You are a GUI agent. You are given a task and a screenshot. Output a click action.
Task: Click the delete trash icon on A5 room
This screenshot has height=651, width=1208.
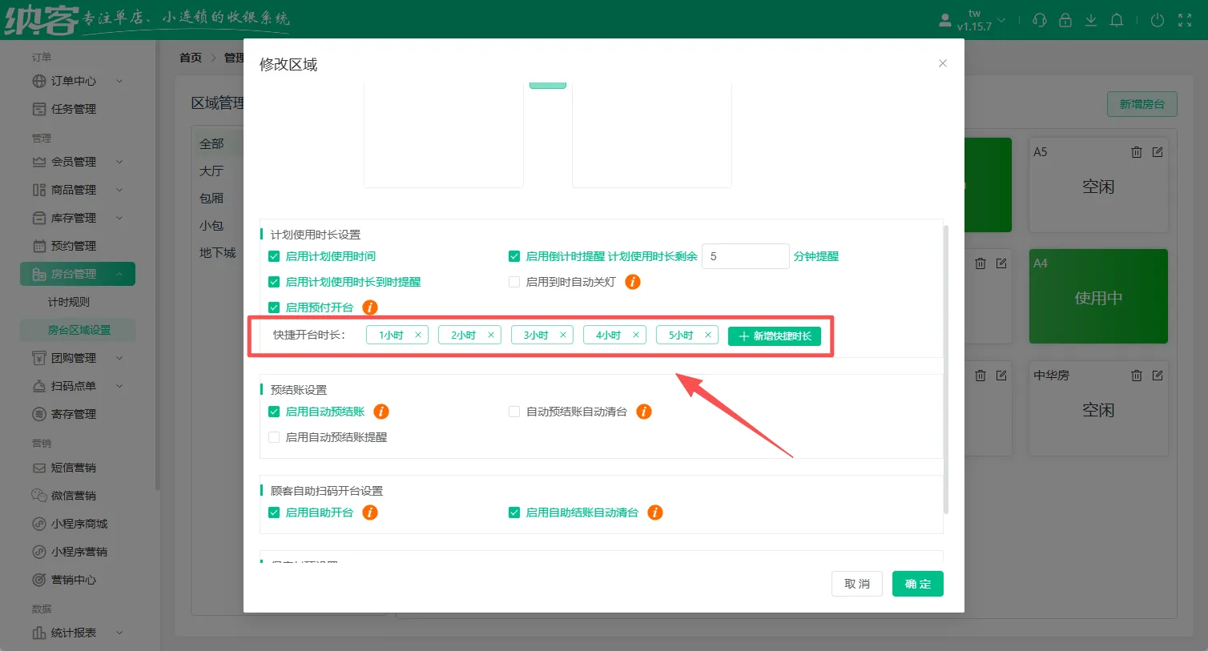(x=1136, y=152)
